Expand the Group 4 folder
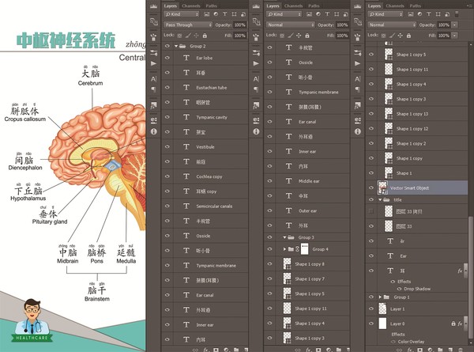 point(284,249)
